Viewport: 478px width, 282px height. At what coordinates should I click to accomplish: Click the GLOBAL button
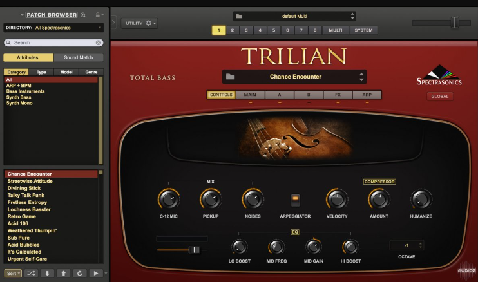coord(439,96)
